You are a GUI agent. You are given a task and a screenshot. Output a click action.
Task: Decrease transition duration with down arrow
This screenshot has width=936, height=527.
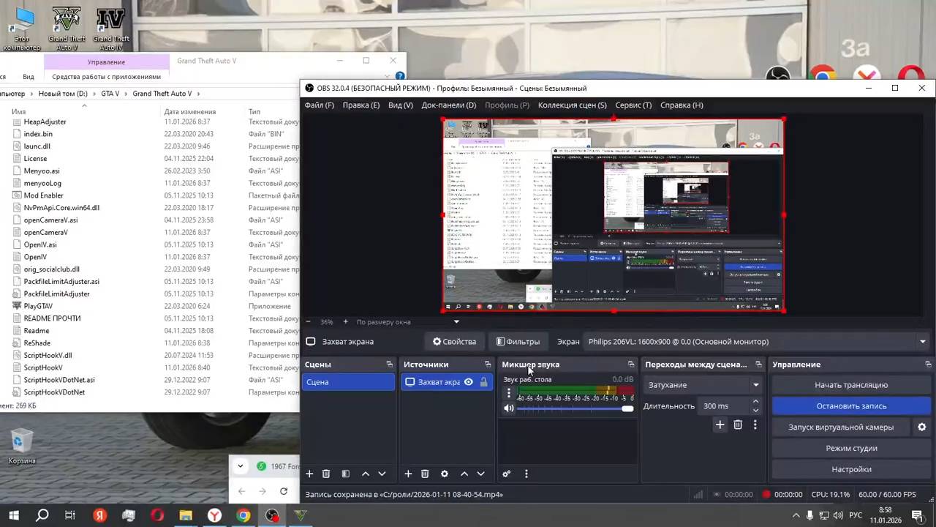pyautogui.click(x=755, y=410)
